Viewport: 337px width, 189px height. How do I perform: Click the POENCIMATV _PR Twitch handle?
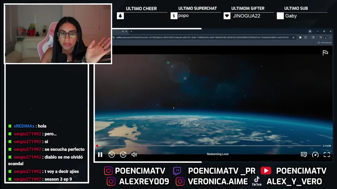222,171
